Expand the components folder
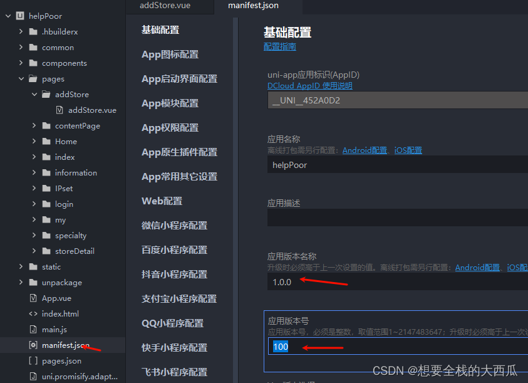Screen dimensions: 528x383 [x=19, y=63]
